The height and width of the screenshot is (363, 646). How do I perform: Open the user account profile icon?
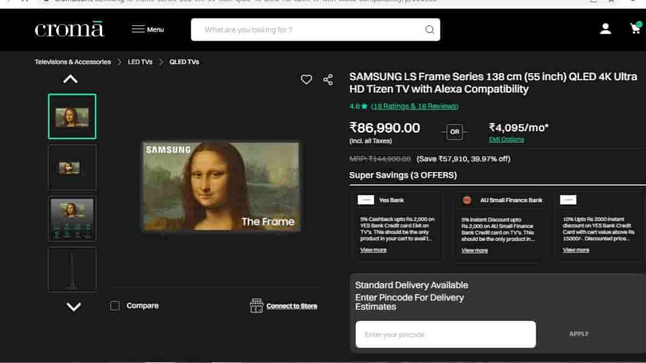click(606, 29)
